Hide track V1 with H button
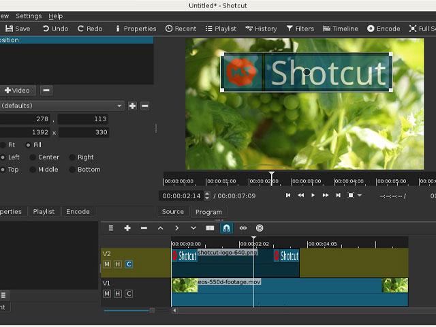The image size is (436, 327). [118, 294]
